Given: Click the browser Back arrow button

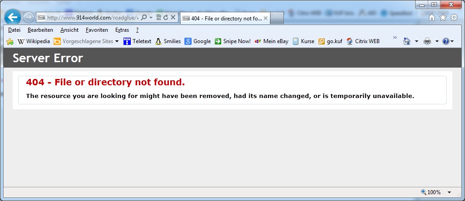Looking at the screenshot, I should click(x=13, y=18).
